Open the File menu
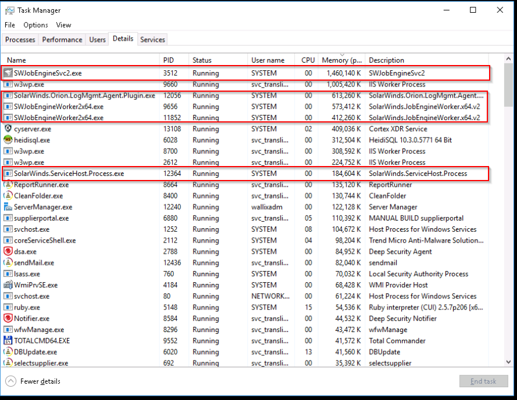Image resolution: width=517 pixels, height=400 pixels. (9, 25)
